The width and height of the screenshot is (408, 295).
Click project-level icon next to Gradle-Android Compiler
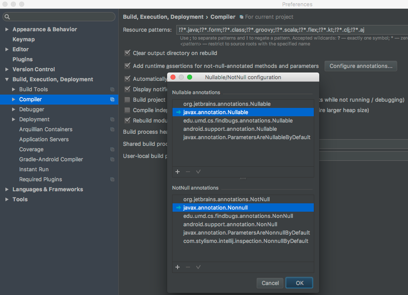[112, 160]
